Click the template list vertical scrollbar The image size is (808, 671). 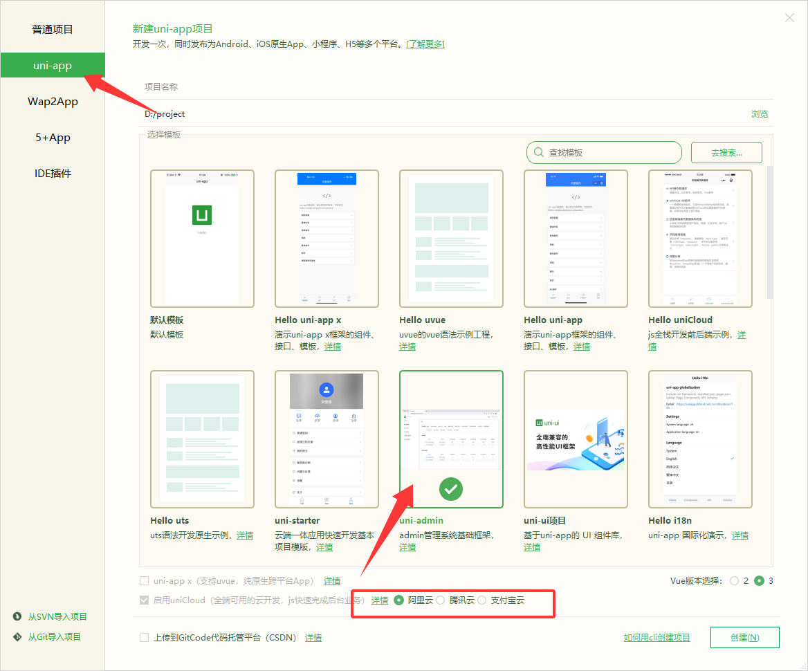click(x=770, y=232)
